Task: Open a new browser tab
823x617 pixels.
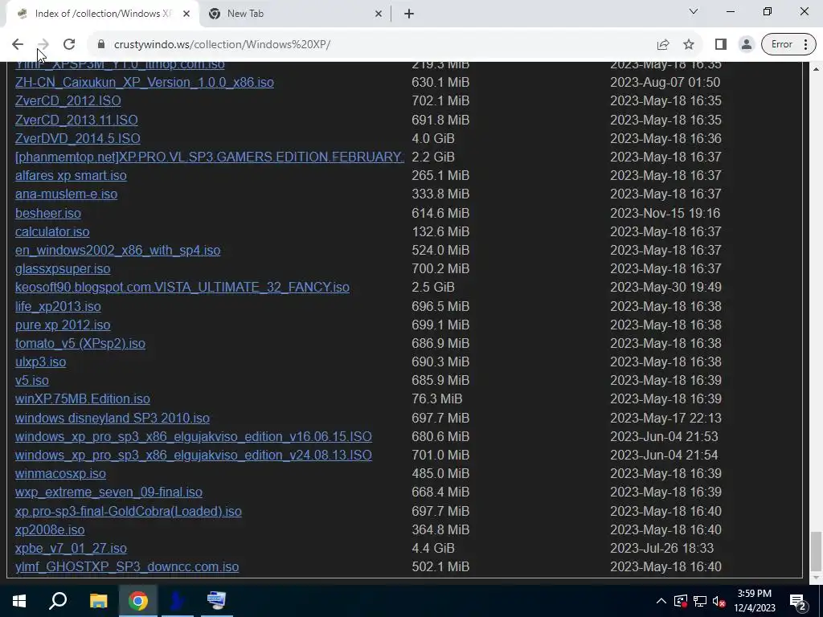Action: click(x=409, y=14)
